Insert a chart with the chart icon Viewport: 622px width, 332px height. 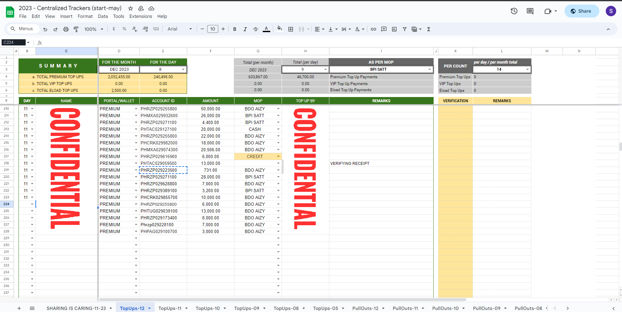[394, 29]
